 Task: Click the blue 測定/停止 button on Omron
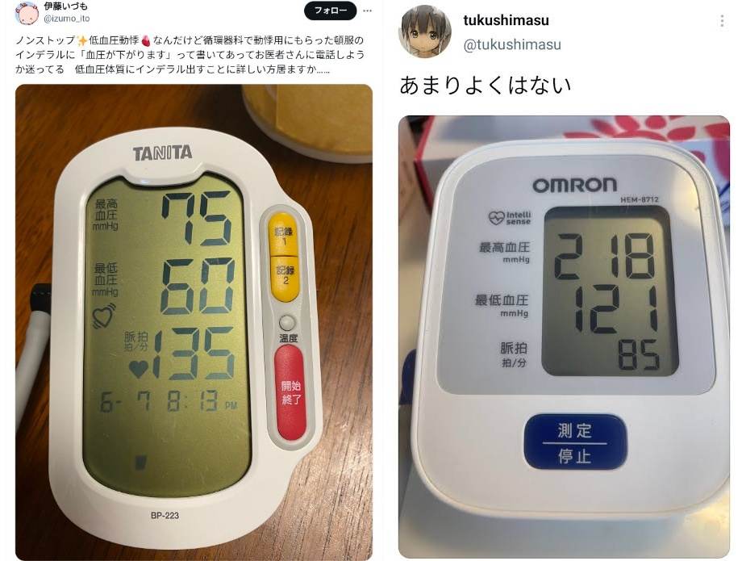click(575, 442)
